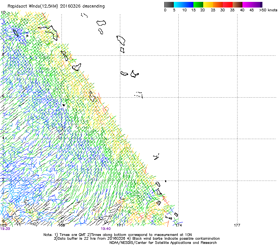The height and width of the screenshot is (245, 279).
Task: Click the longitude label '177'
Action: (237, 225)
